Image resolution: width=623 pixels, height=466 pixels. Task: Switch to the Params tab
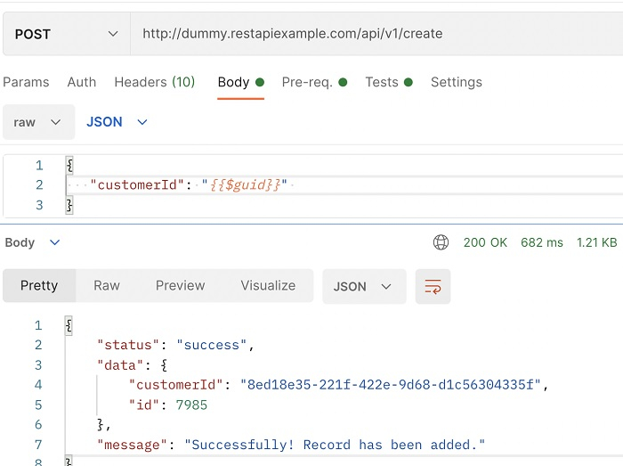pyautogui.click(x=26, y=82)
